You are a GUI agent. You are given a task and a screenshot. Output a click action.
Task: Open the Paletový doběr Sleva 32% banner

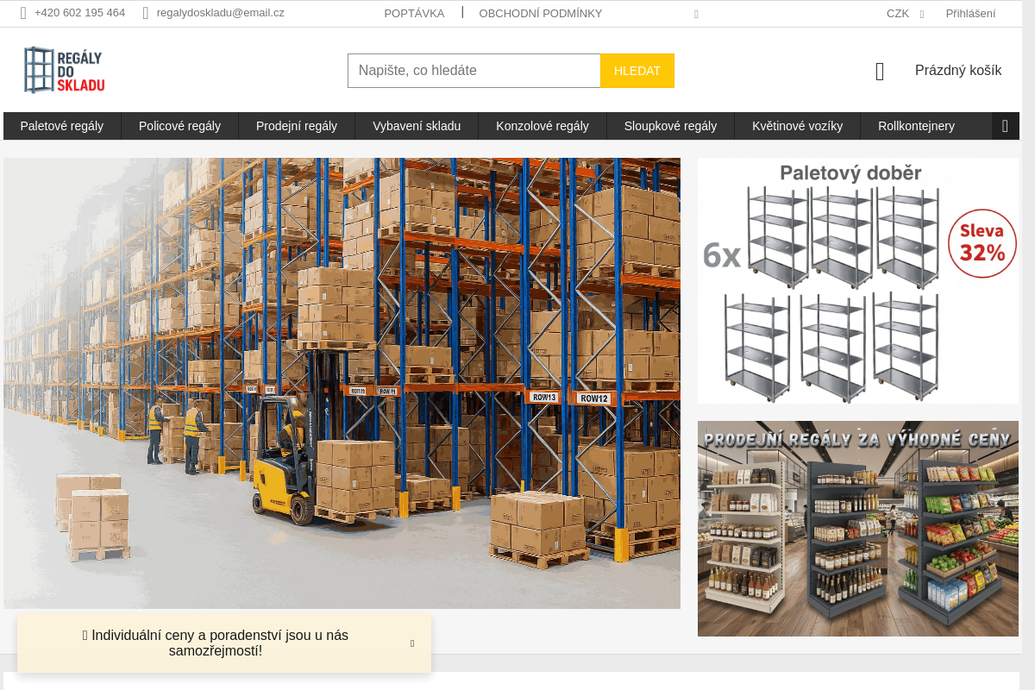tap(858, 281)
